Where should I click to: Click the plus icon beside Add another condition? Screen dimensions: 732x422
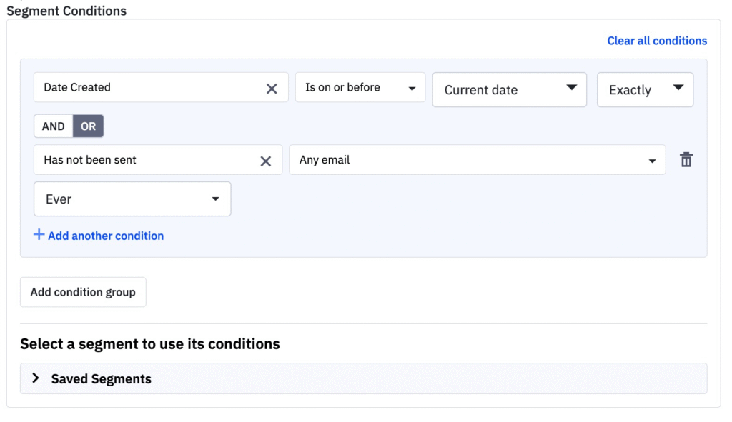click(x=39, y=234)
